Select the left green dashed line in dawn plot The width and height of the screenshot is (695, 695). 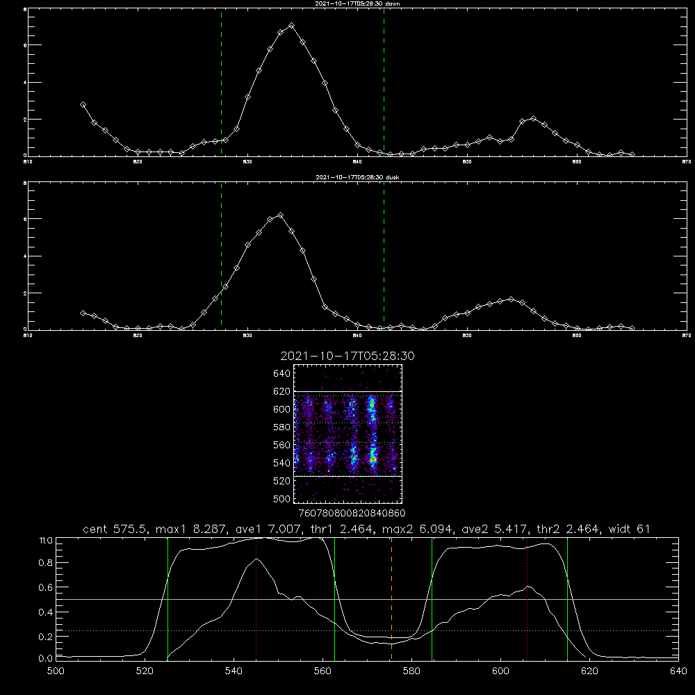point(221,83)
